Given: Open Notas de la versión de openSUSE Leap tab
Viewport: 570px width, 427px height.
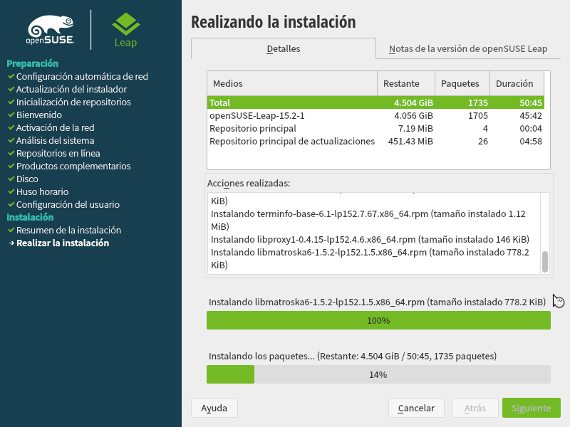Looking at the screenshot, I should (468, 48).
